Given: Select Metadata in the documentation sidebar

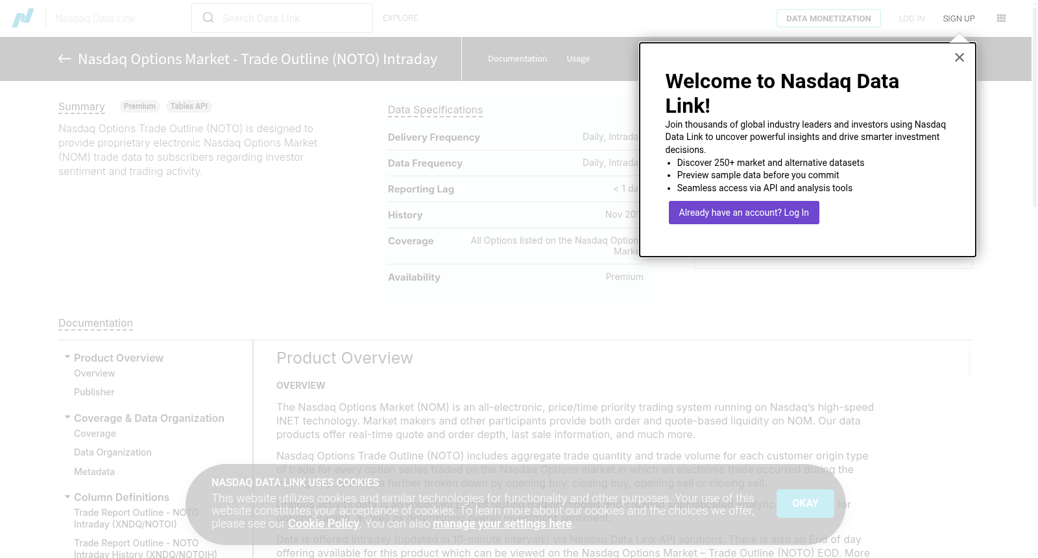Looking at the screenshot, I should point(94,472).
